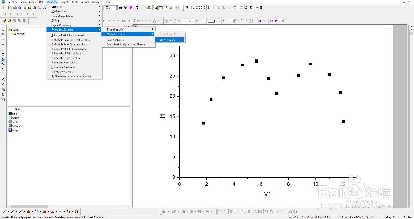Click the font color A swatch

click(154, 21)
